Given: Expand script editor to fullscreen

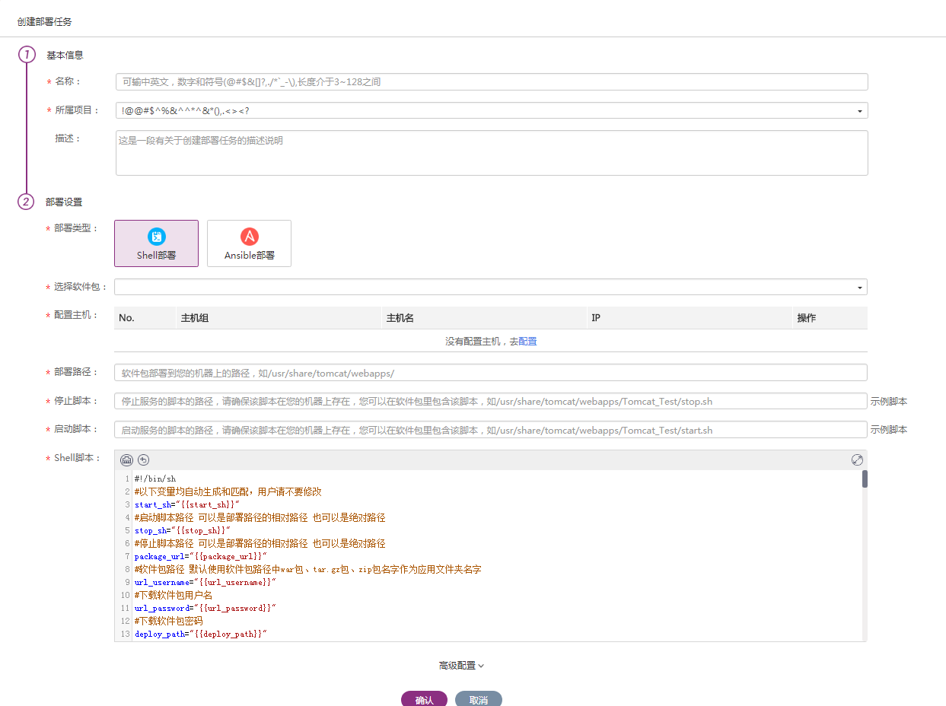Looking at the screenshot, I should point(857,460).
